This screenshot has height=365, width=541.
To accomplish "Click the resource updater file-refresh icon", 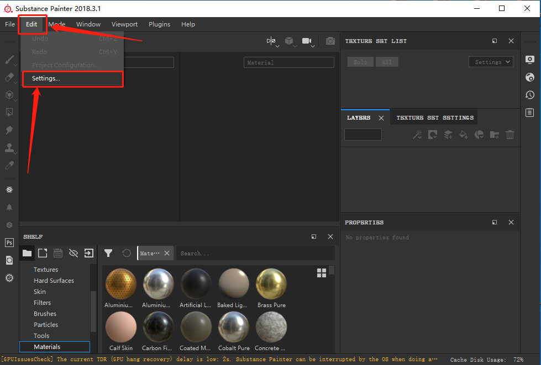I will pyautogui.click(x=9, y=260).
